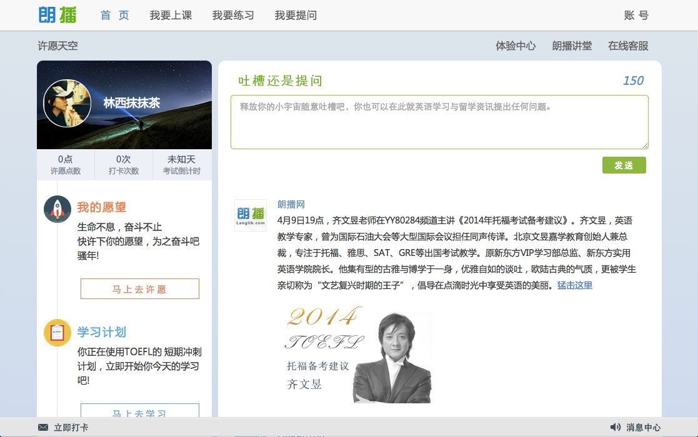The image size is (698, 437).
Task: Open the 体验中心 link
Action: click(x=516, y=46)
